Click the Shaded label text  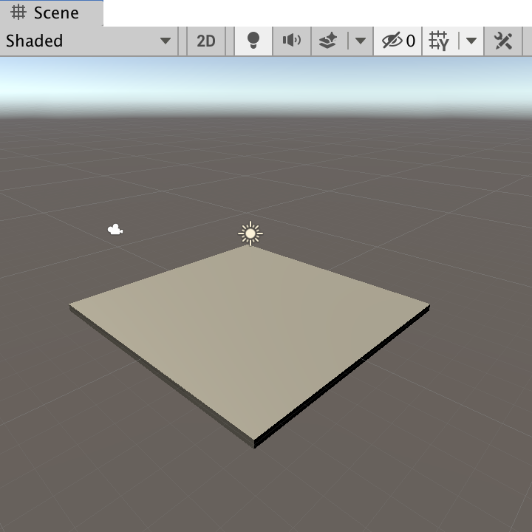point(35,41)
